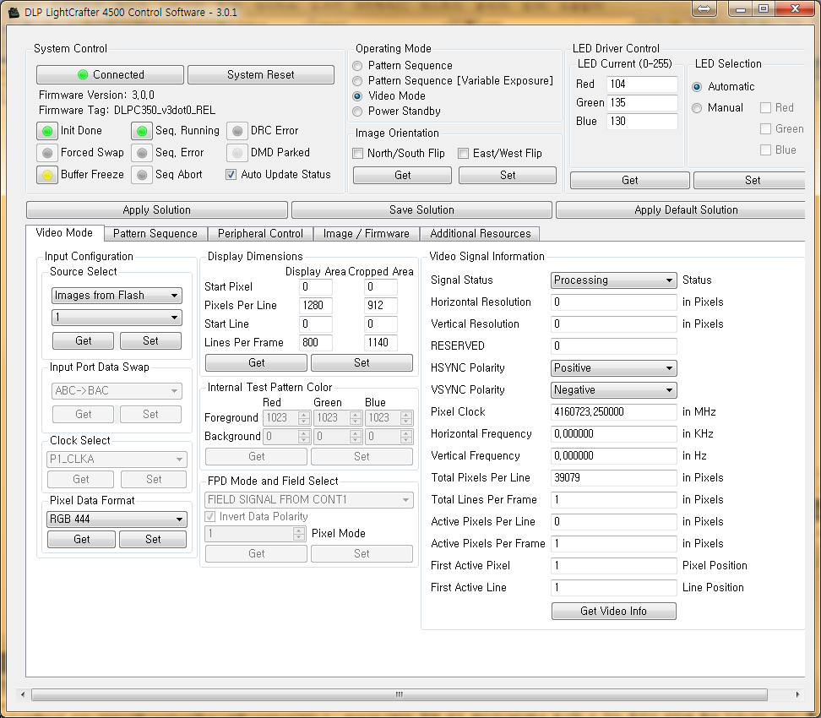Open the Image / Firmware tab
This screenshot has width=821, height=718.
367,234
